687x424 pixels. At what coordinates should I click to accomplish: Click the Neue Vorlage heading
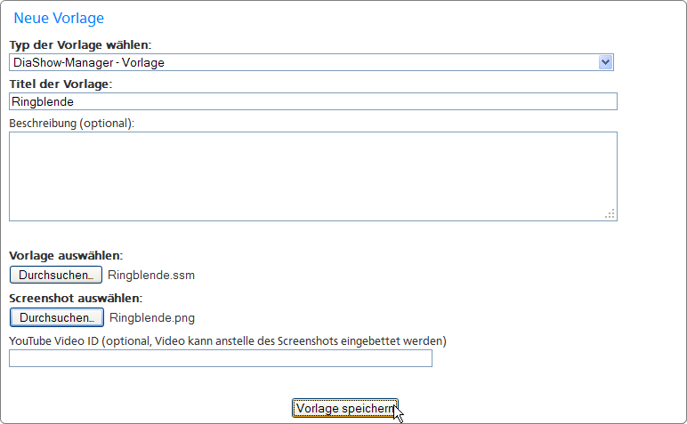point(59,18)
